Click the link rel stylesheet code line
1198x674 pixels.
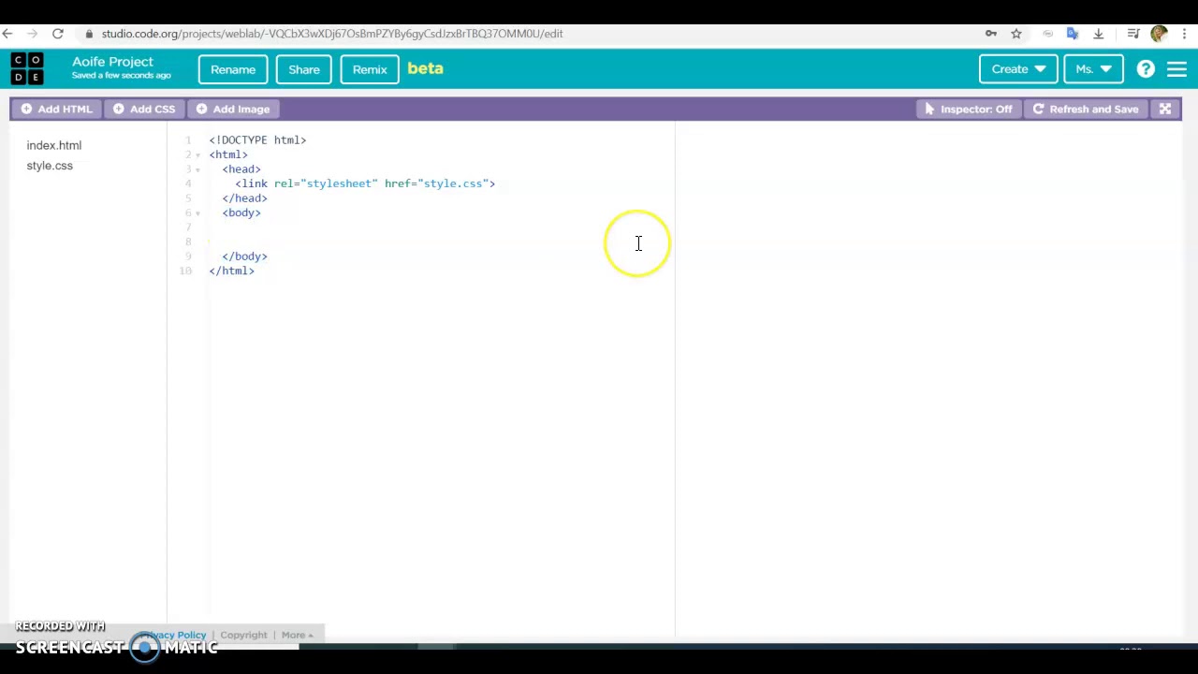[365, 183]
